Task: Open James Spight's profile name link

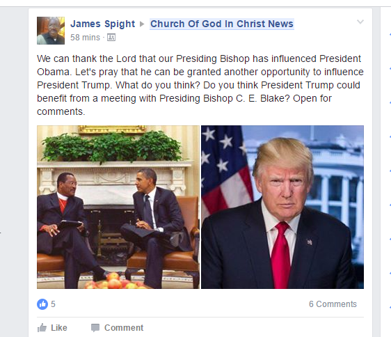Action: click(x=102, y=24)
